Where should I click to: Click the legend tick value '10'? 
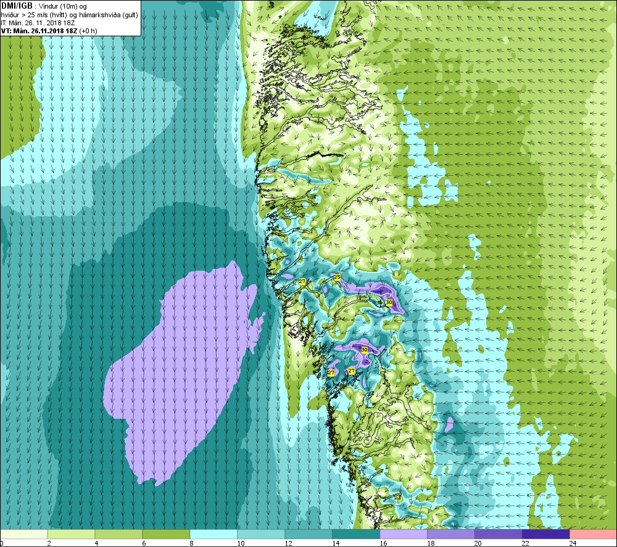coord(241,543)
